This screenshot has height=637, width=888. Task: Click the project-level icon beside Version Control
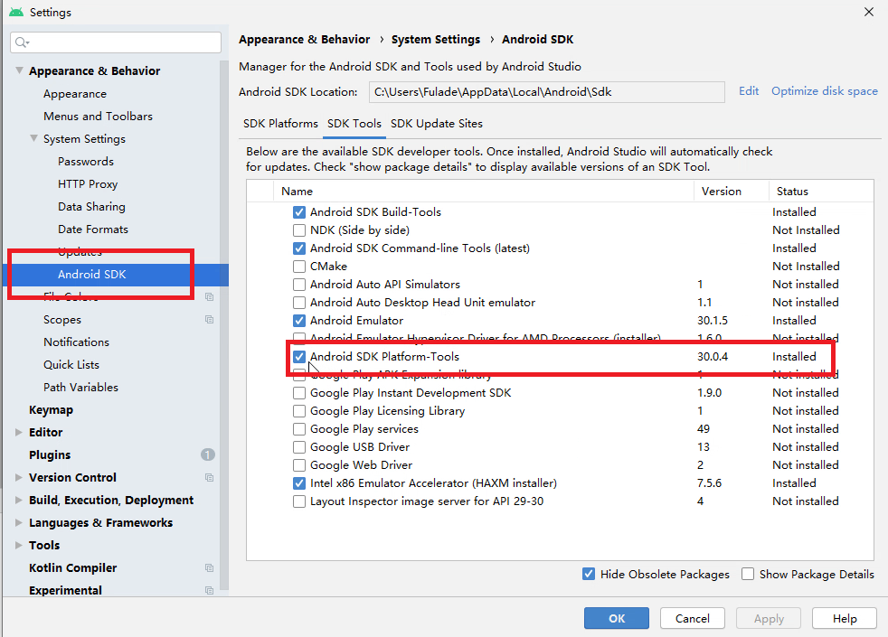[x=209, y=477]
